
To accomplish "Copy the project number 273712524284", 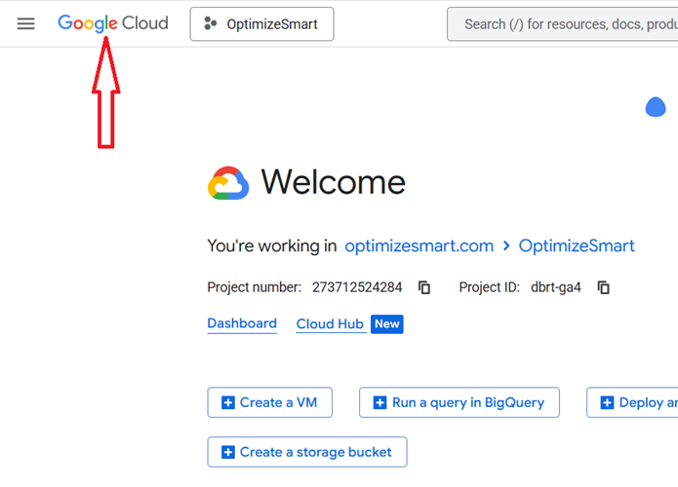I will pyautogui.click(x=424, y=287).
